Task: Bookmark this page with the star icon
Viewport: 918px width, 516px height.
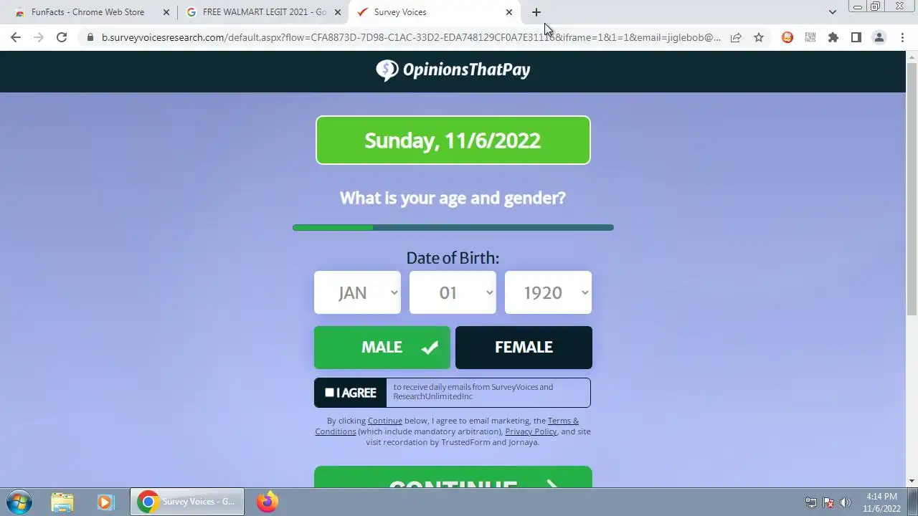Action: pyautogui.click(x=759, y=37)
